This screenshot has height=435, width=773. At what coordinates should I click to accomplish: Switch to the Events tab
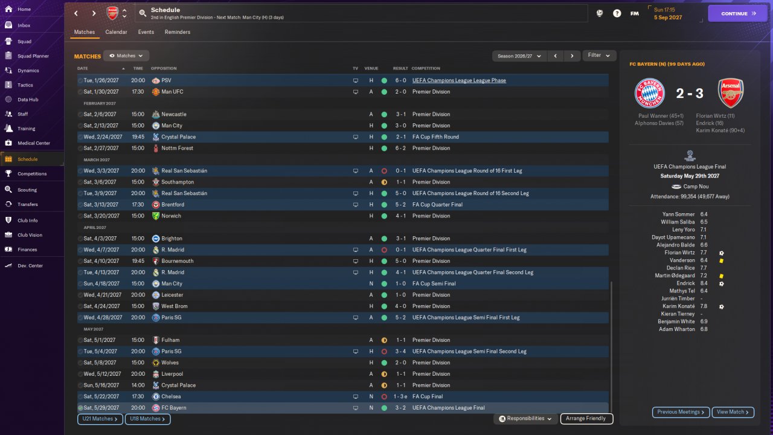[x=146, y=32]
